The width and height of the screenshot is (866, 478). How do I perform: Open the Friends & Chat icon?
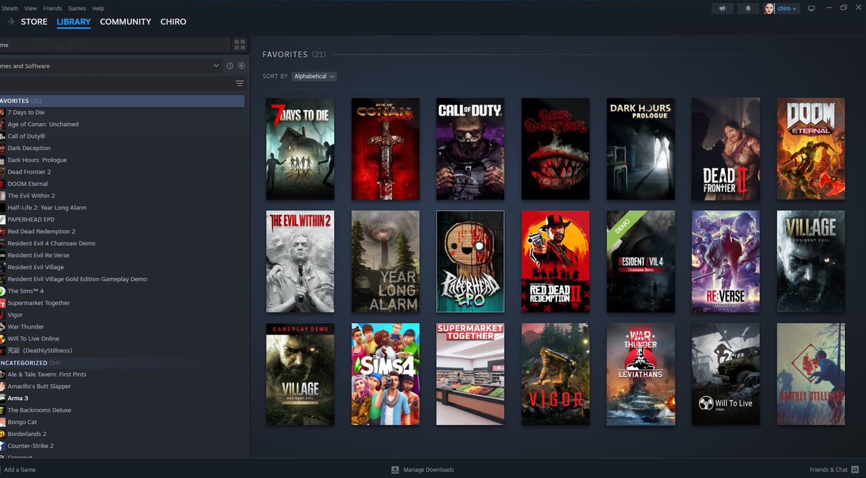click(855, 469)
